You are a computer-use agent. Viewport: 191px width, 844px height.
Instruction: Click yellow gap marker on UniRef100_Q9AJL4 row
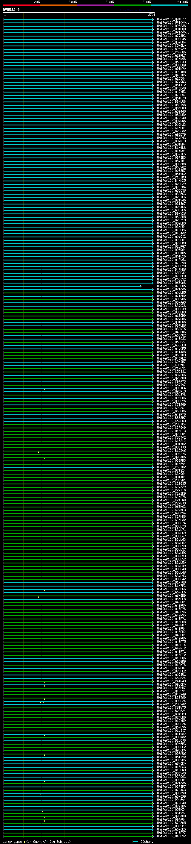45,390
